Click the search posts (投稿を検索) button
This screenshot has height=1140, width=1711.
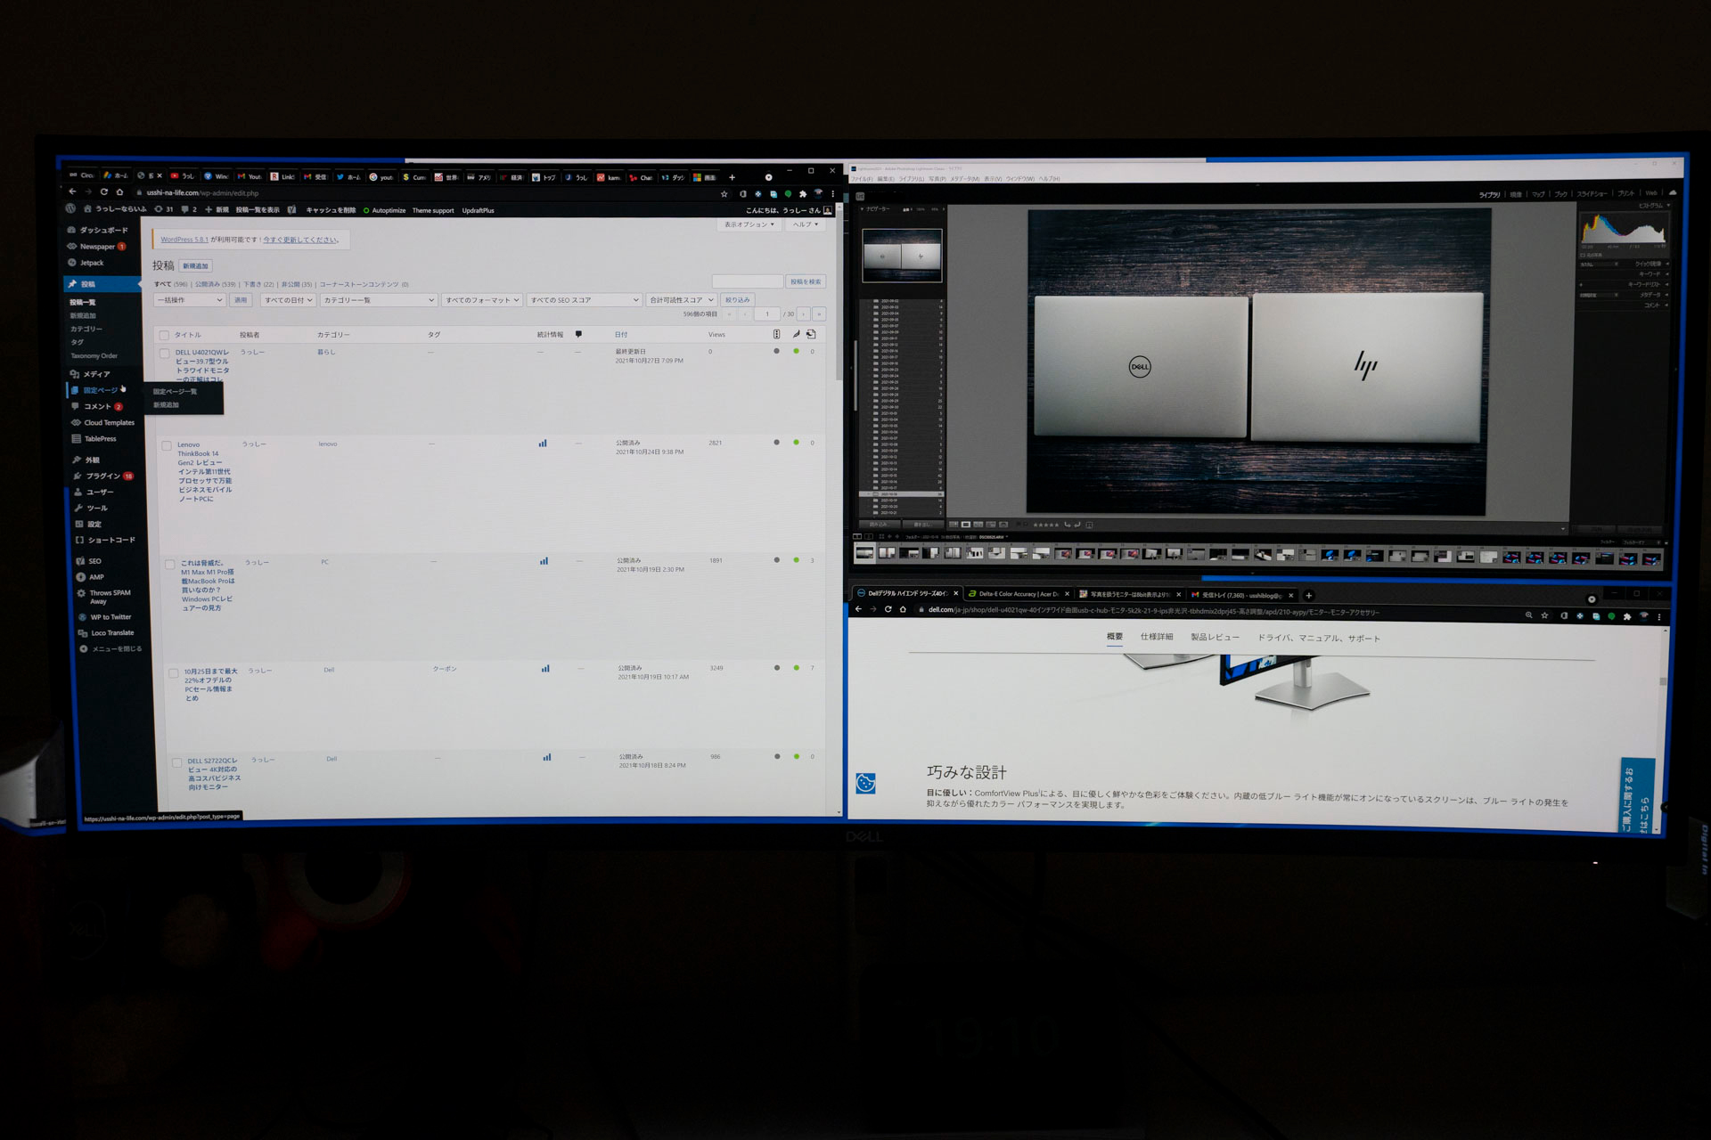pyautogui.click(x=806, y=281)
